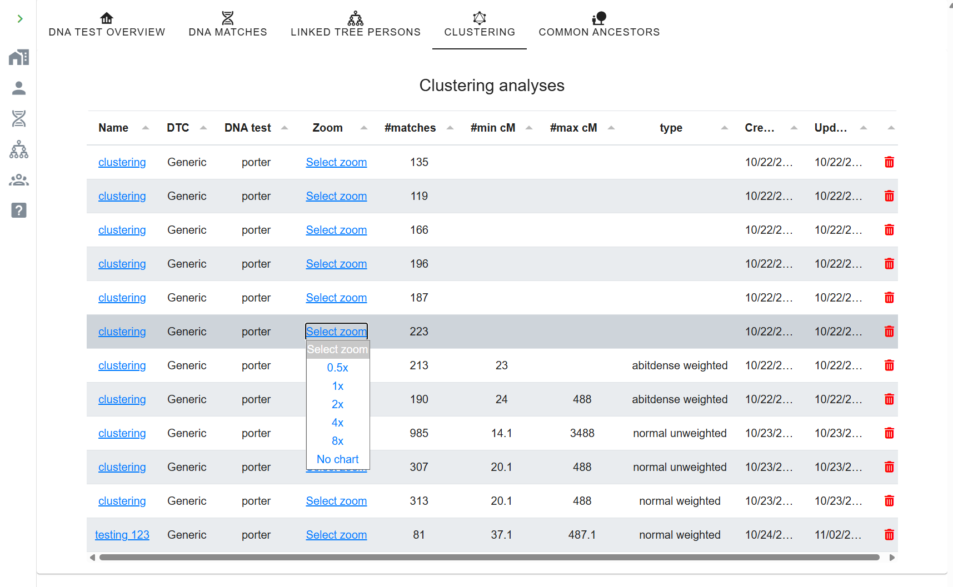The height and width of the screenshot is (587, 953).
Task: Sort by the #max cM column arrow
Action: 611,128
